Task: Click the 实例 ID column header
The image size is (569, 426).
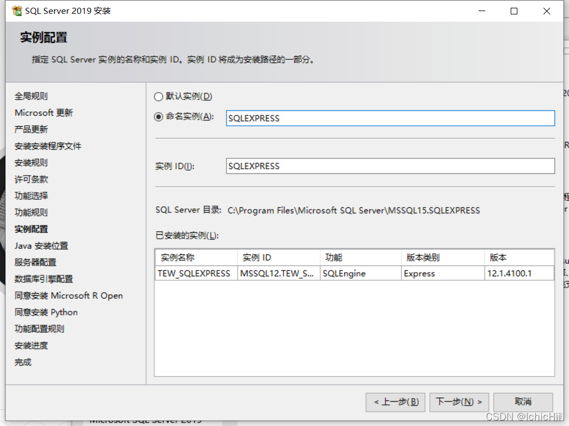Action: [279, 258]
